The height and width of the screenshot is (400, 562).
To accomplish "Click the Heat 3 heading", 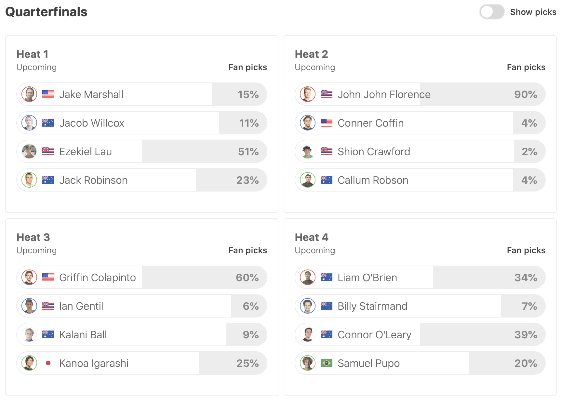I will (33, 237).
